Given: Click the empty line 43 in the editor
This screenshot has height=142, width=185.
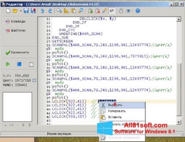Looking at the screenshot, I should coord(114,120).
